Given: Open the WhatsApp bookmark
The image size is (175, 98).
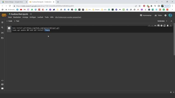Looking at the screenshot, I should [x=32, y=10].
